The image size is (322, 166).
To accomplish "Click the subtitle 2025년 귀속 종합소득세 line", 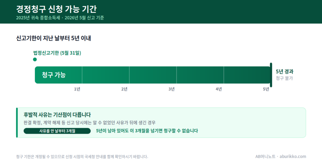I will pyautogui.click(x=60, y=18).
